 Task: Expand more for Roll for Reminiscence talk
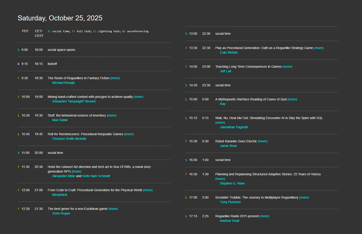pos(129,134)
